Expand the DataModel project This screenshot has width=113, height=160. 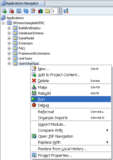click(9, 38)
